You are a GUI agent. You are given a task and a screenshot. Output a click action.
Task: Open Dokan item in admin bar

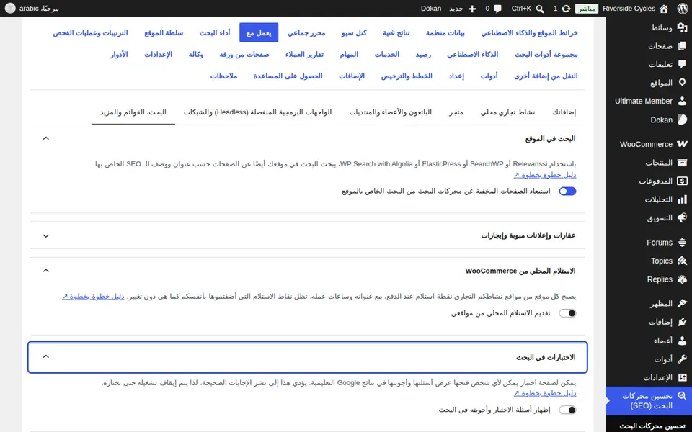pyautogui.click(x=431, y=9)
